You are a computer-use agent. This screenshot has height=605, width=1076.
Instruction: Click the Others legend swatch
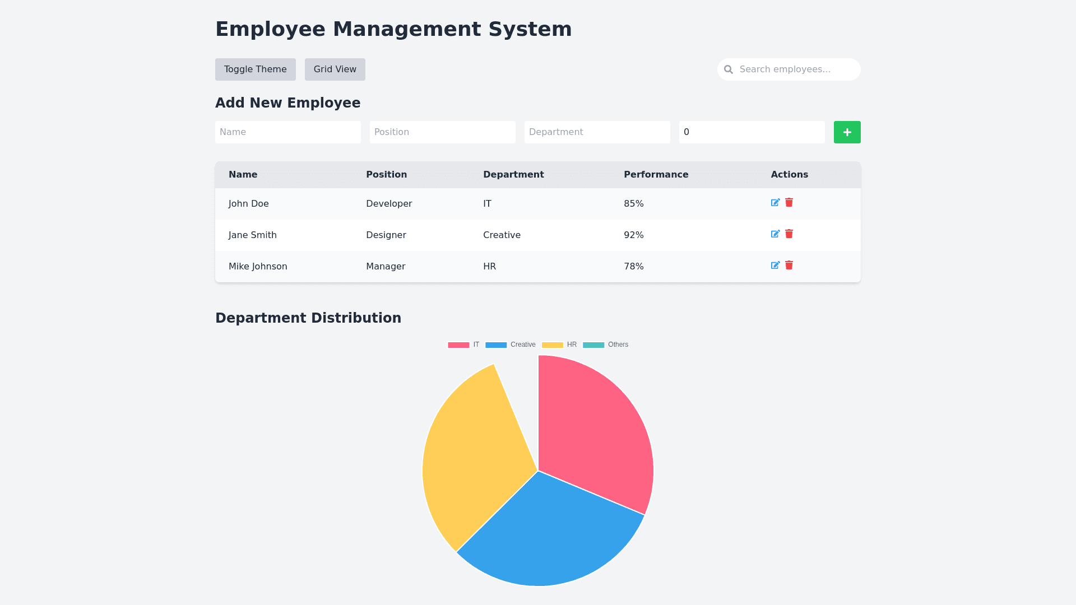tap(593, 345)
